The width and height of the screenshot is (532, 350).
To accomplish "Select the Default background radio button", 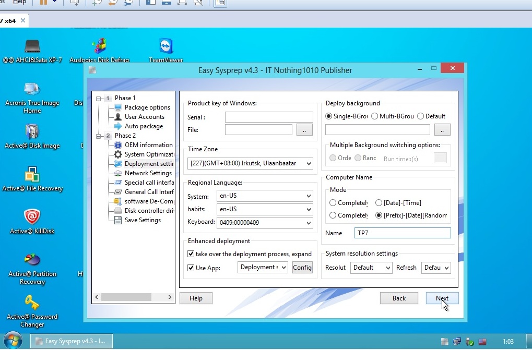I will pos(420,116).
